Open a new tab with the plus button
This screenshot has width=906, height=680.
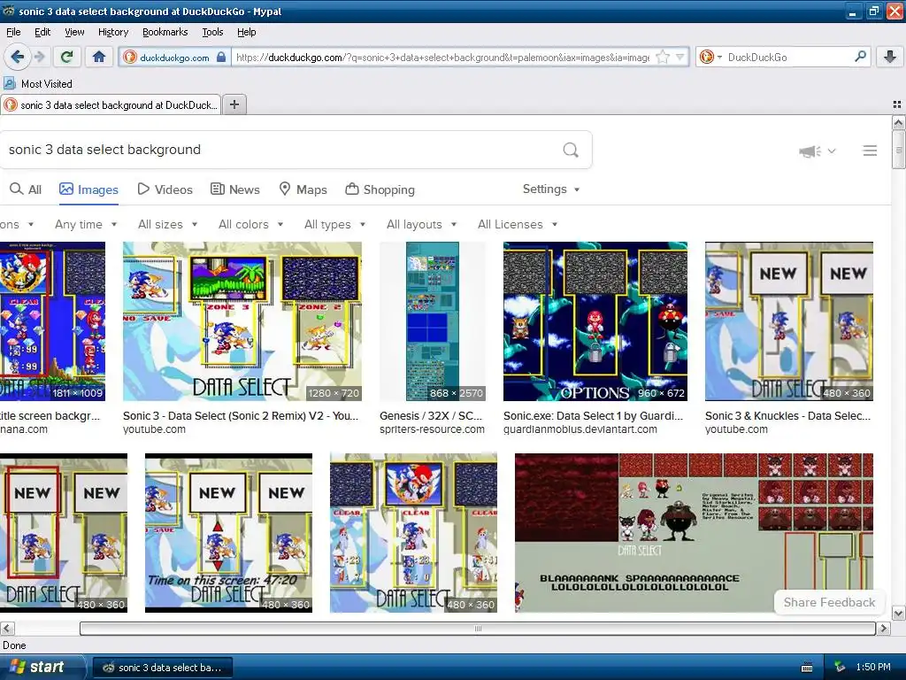point(234,104)
